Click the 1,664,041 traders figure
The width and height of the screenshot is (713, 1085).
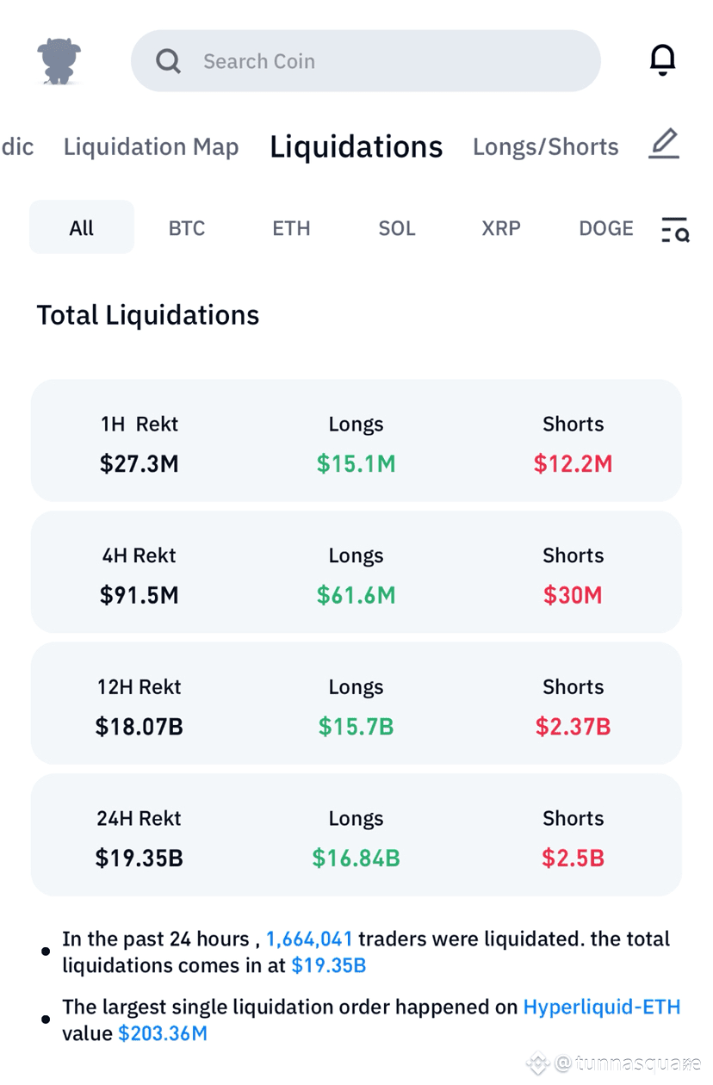pos(309,939)
